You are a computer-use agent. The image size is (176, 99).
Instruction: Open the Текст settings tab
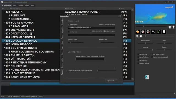point(62,37)
